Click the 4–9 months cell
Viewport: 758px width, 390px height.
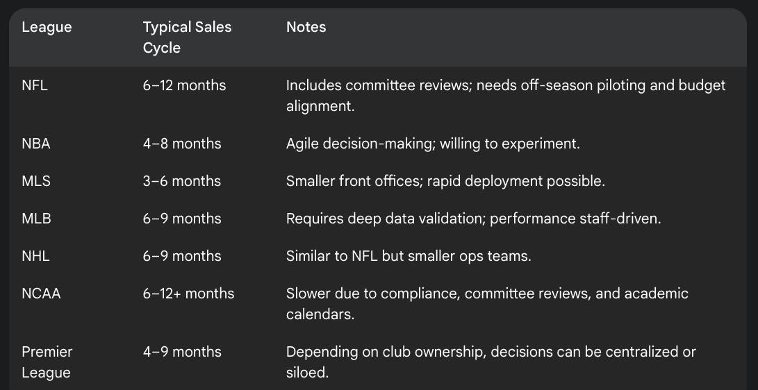point(182,353)
